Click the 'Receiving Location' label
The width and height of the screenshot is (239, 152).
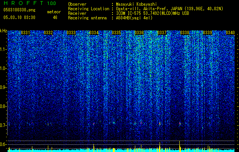pyautogui.click(x=89, y=9)
